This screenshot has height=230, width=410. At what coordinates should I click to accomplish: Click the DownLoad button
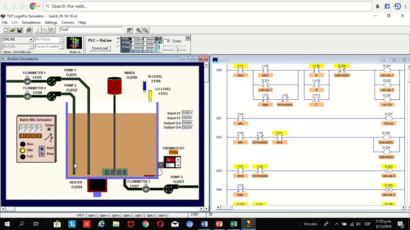point(100,48)
